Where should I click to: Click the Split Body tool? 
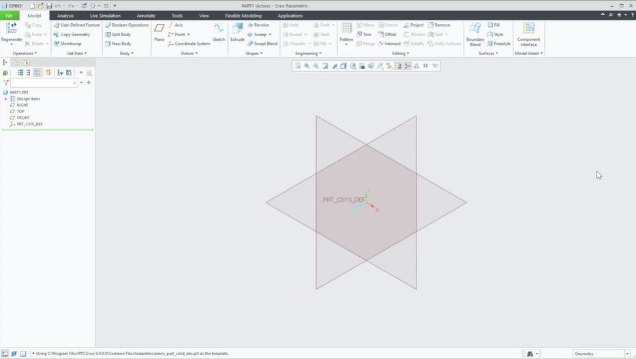pos(118,35)
